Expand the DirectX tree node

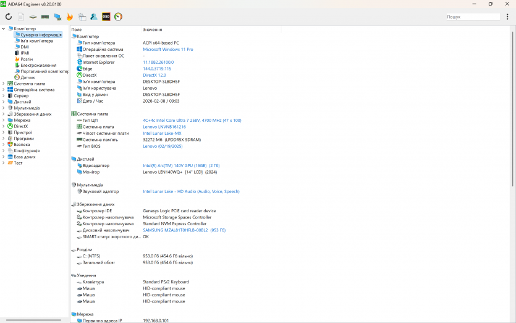(4, 126)
